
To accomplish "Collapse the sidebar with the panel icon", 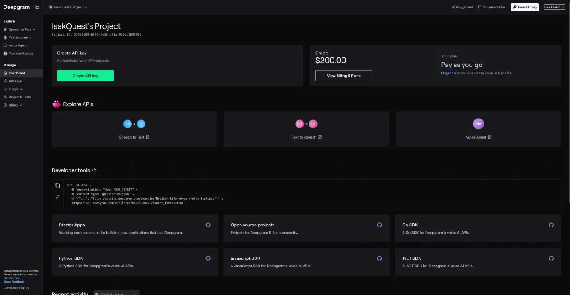I will (37, 7).
